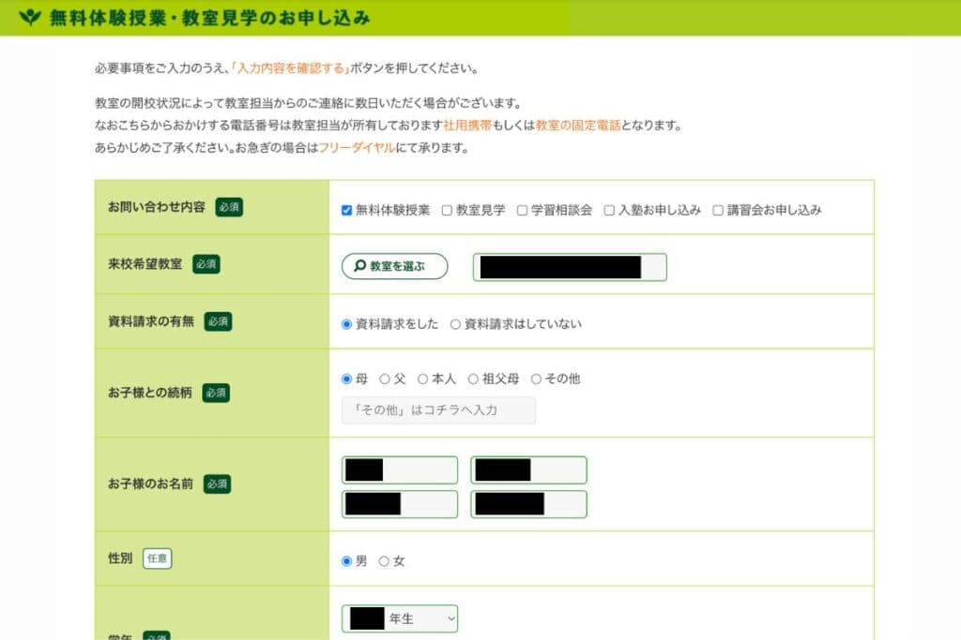Click the 必須 badge beside お子様との続柄
Viewport: 961px width, 640px height.
(217, 393)
